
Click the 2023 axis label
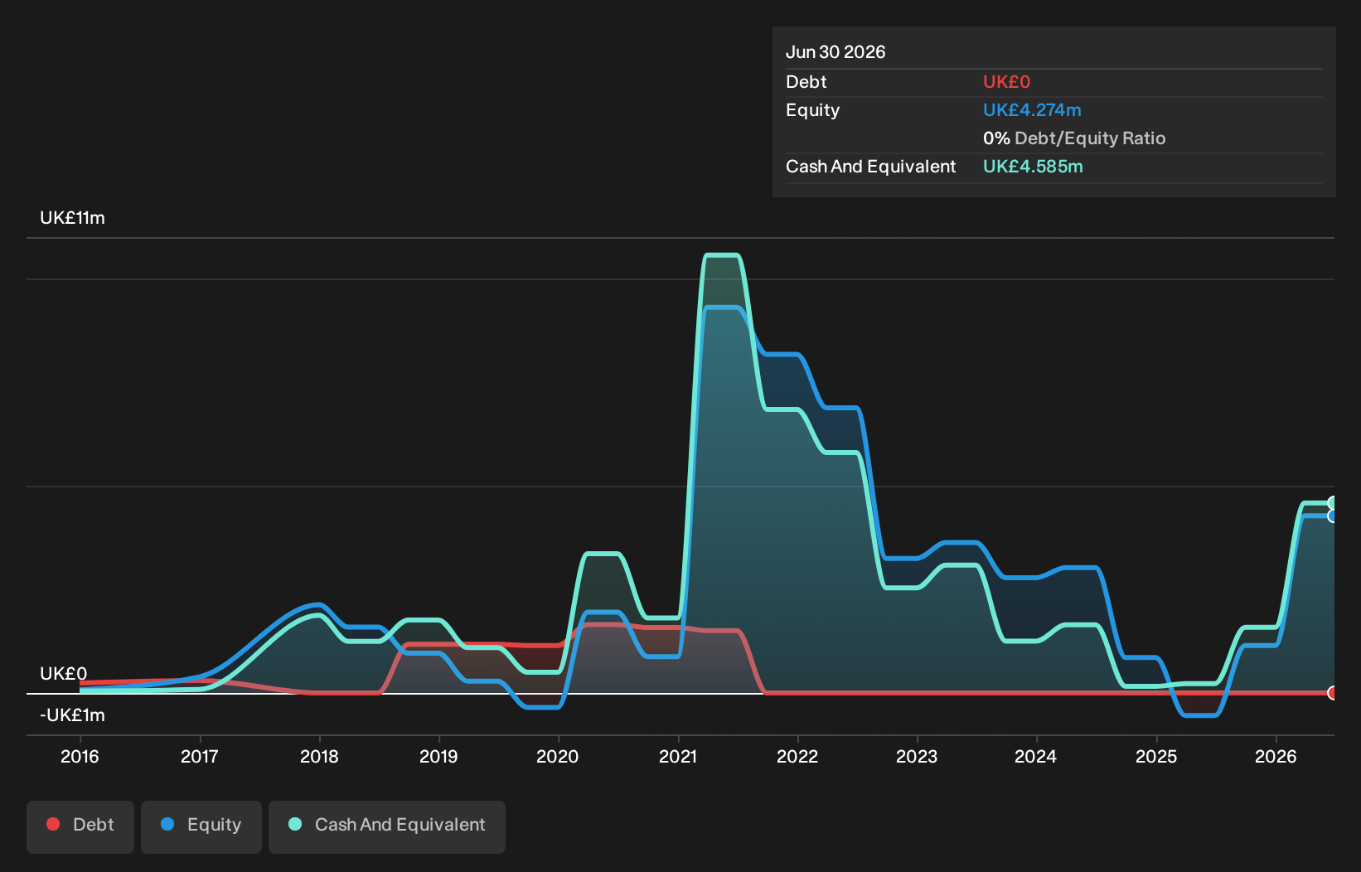click(917, 757)
